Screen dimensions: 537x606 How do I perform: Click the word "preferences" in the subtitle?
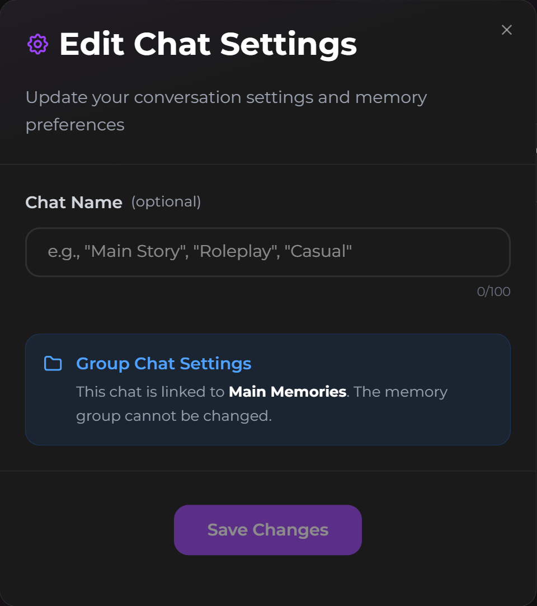click(75, 124)
